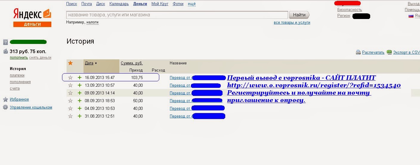The image size is (420, 165).
Task: Star the 16.09.2013 15:47 transaction
Action: point(70,77)
